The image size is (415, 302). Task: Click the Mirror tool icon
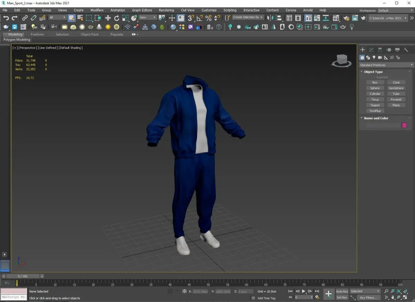[x=270, y=18]
